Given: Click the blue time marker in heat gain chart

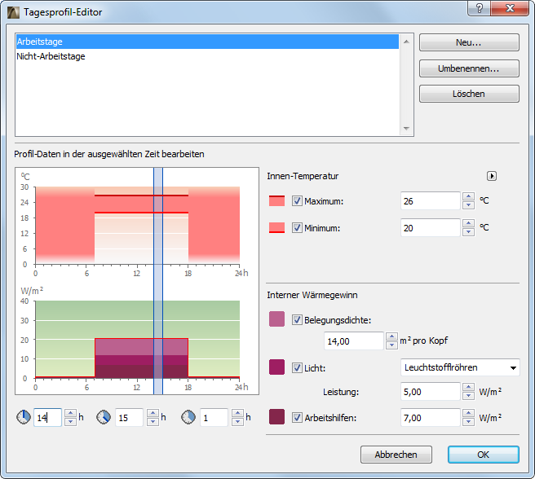Looking at the screenshot, I should tap(158, 339).
